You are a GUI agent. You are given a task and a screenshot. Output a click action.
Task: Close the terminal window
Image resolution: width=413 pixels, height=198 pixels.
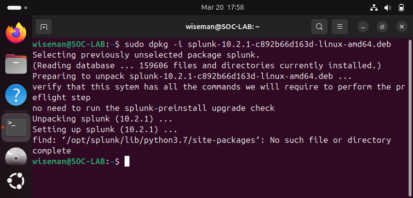pyautogui.click(x=401, y=27)
